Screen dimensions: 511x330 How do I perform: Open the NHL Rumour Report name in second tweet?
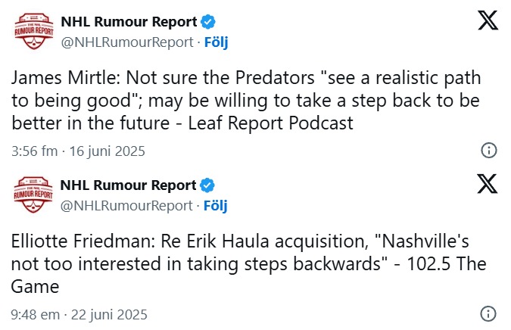129,185
